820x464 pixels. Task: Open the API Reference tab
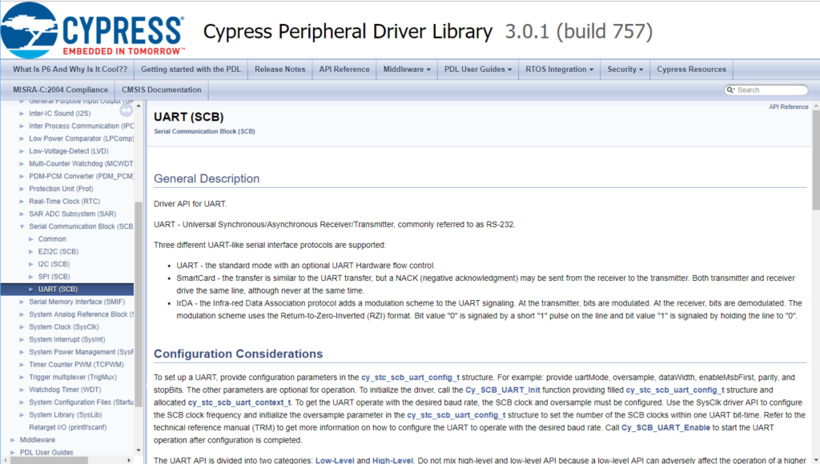(344, 70)
